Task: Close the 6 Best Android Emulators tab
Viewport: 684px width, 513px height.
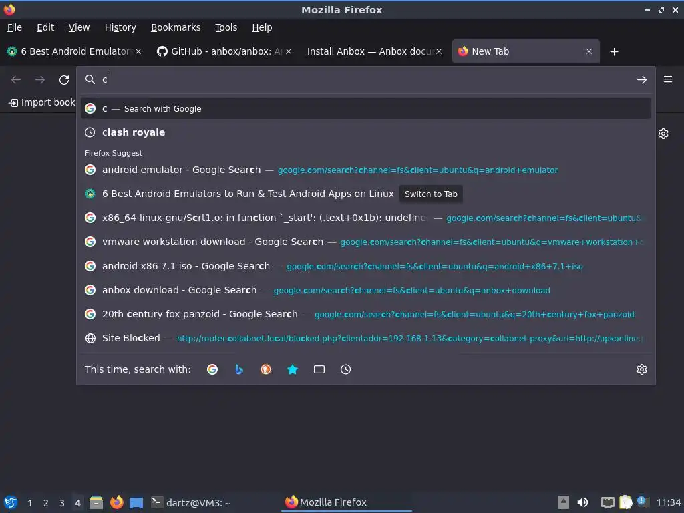Action: pyautogui.click(x=138, y=51)
